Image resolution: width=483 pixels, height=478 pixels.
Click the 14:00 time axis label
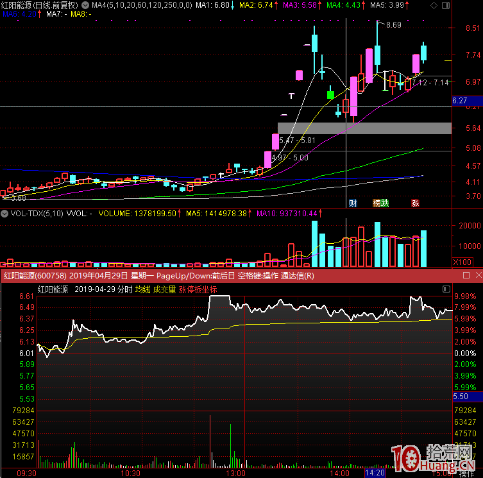(339, 474)
